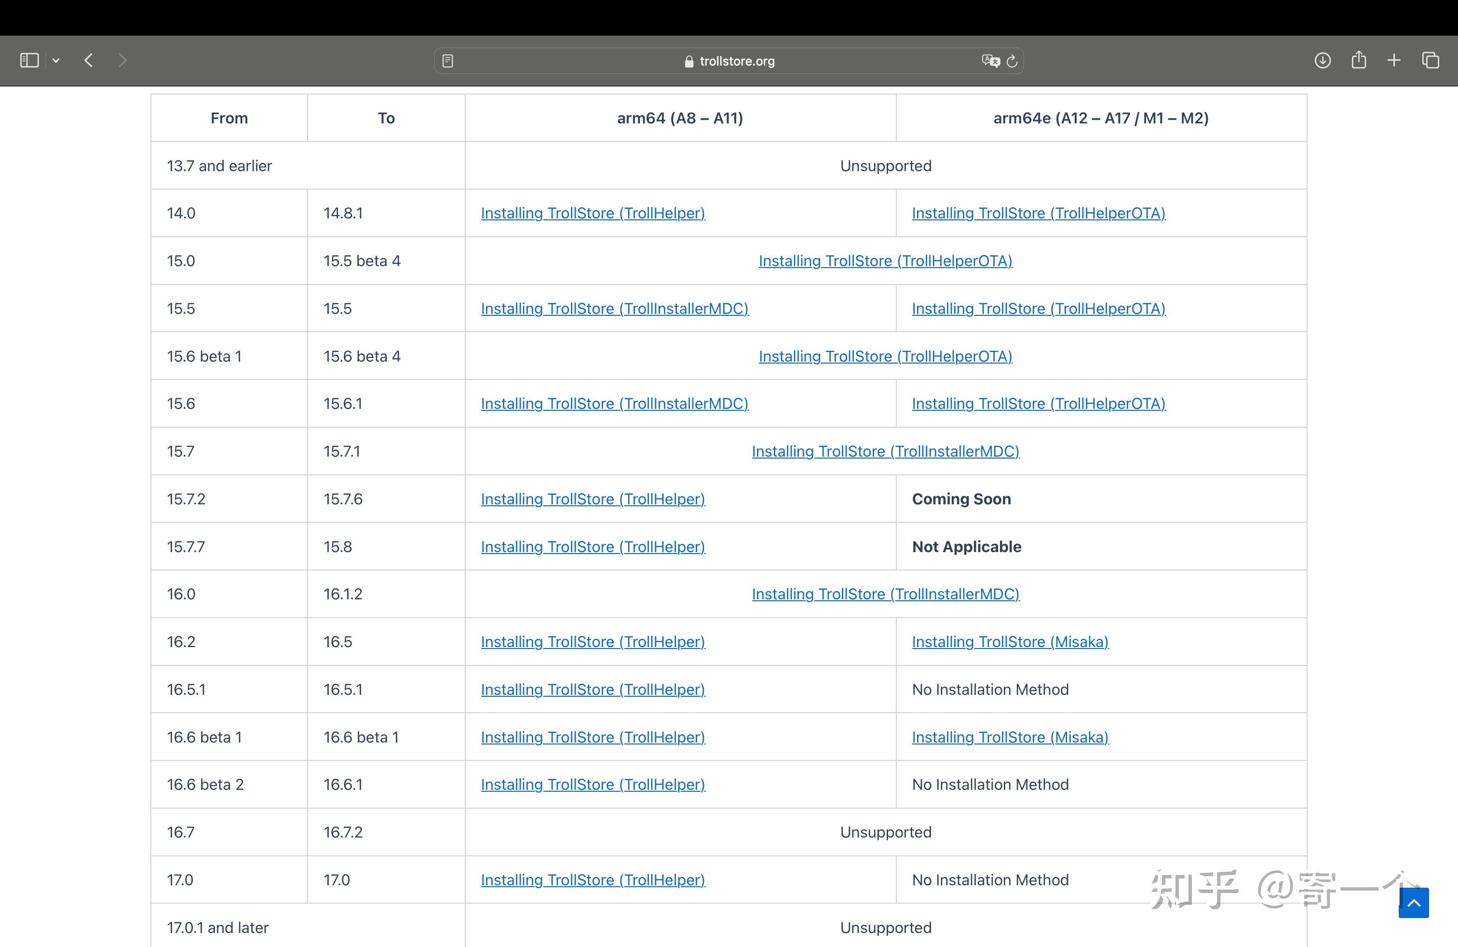The image size is (1458, 947).
Task: Open TrollInstallerMDC link in 15.5 row
Action: [614, 309]
